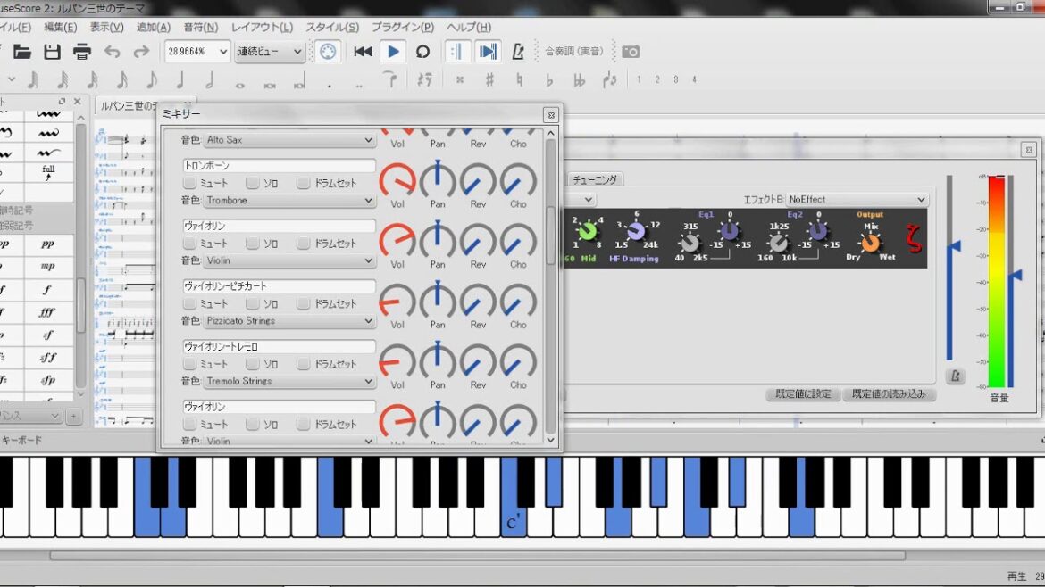The width and height of the screenshot is (1045, 587).
Task: Rewind playback to the start
Action: point(363,52)
